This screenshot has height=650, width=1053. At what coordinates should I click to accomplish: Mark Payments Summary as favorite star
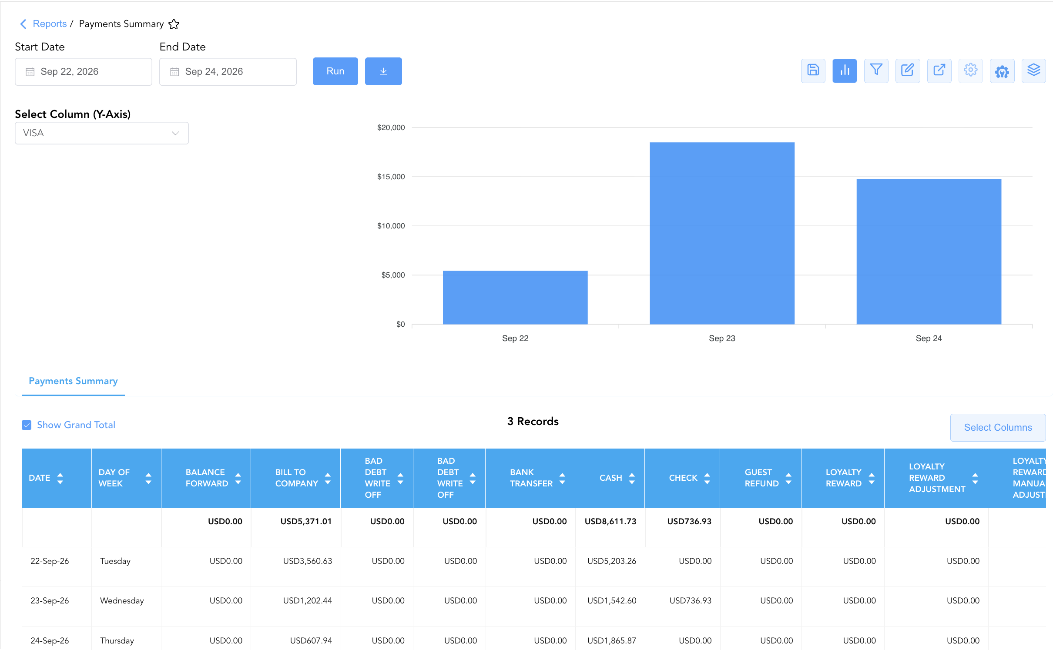coord(174,24)
